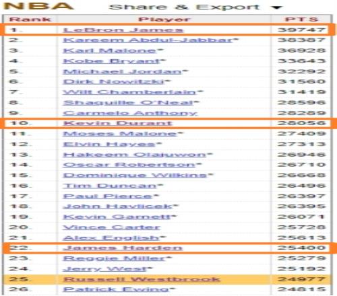Open Oscar Robertson player link
The image size is (337, 296).
pos(129,165)
